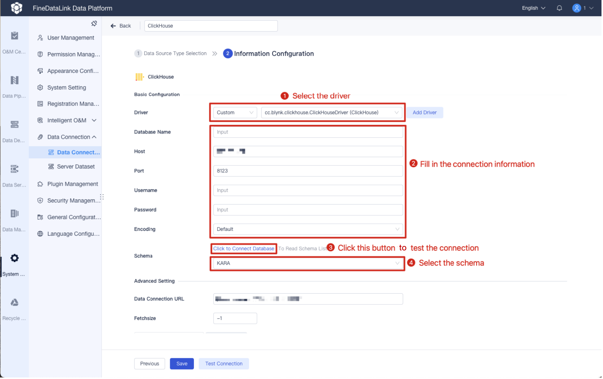Open General Configuration menu item
The width and height of the screenshot is (603, 379).
(69, 218)
